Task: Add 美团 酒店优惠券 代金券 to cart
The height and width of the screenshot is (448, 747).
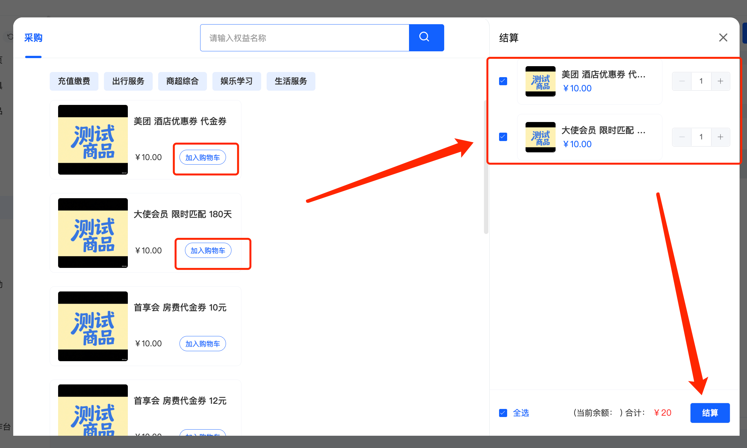Action: [202, 158]
